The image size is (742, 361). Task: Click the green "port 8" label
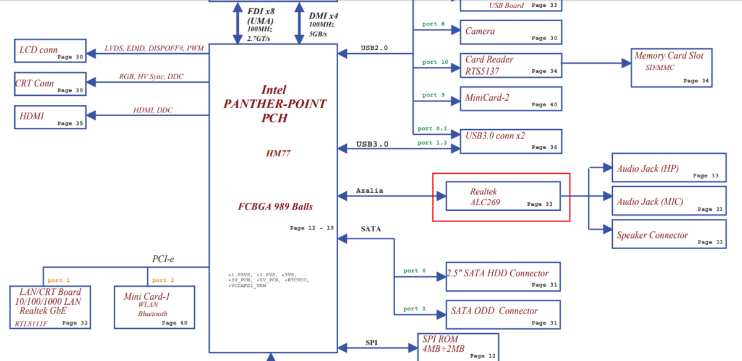tap(433, 24)
